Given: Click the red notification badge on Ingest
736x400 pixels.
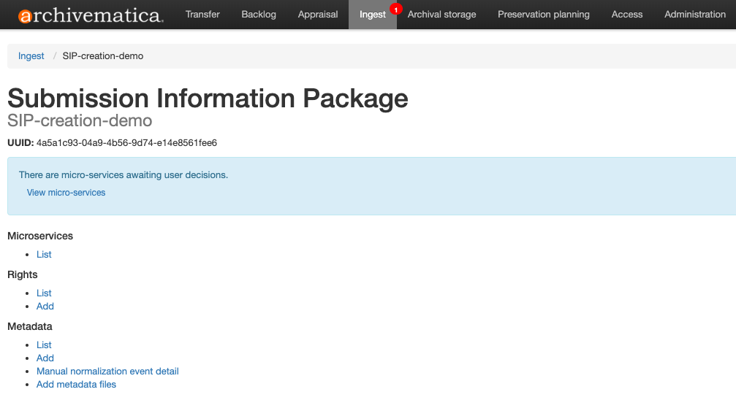Looking at the screenshot, I should 396,9.
